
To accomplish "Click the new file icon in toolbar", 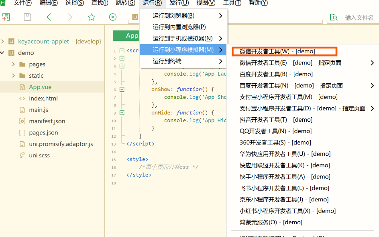I will 6,17.
